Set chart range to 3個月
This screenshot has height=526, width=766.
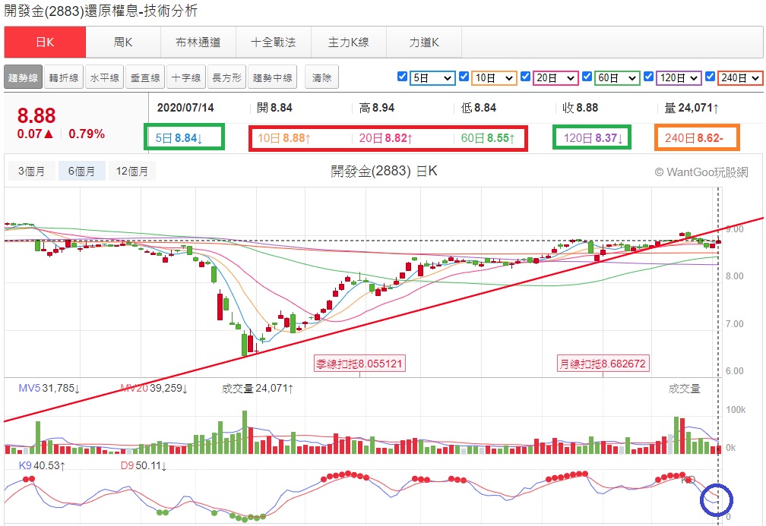[31, 172]
